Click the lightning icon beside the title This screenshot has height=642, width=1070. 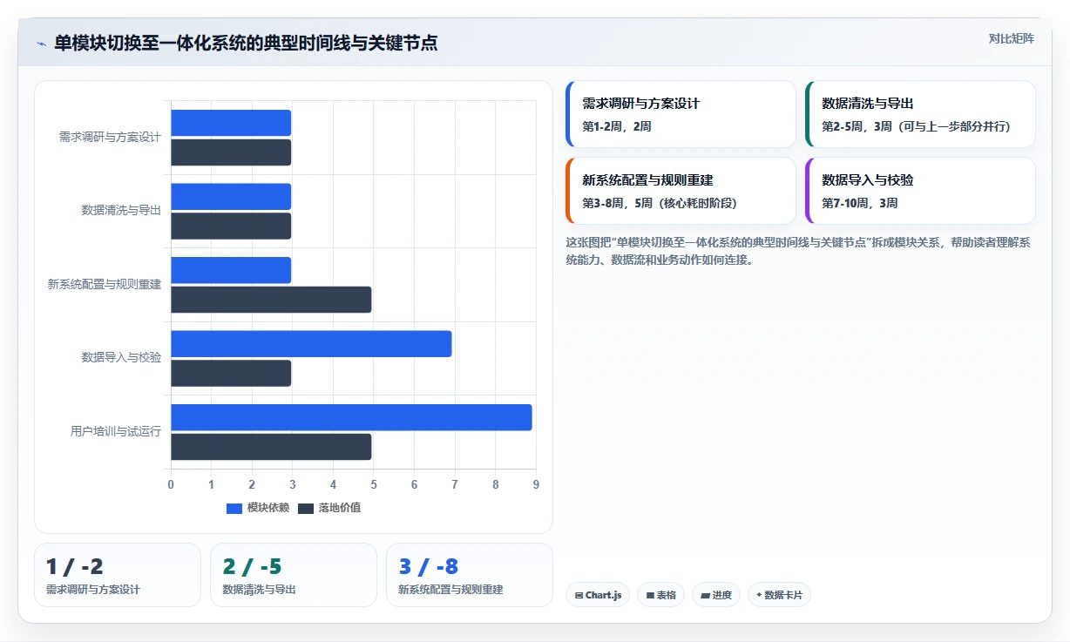[x=41, y=43]
